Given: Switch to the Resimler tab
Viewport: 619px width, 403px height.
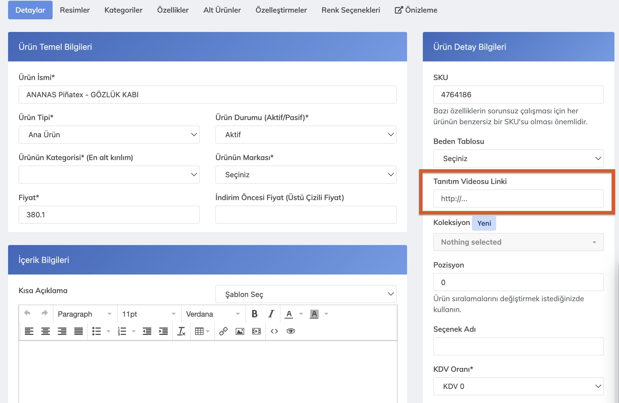Looking at the screenshot, I should (x=75, y=10).
